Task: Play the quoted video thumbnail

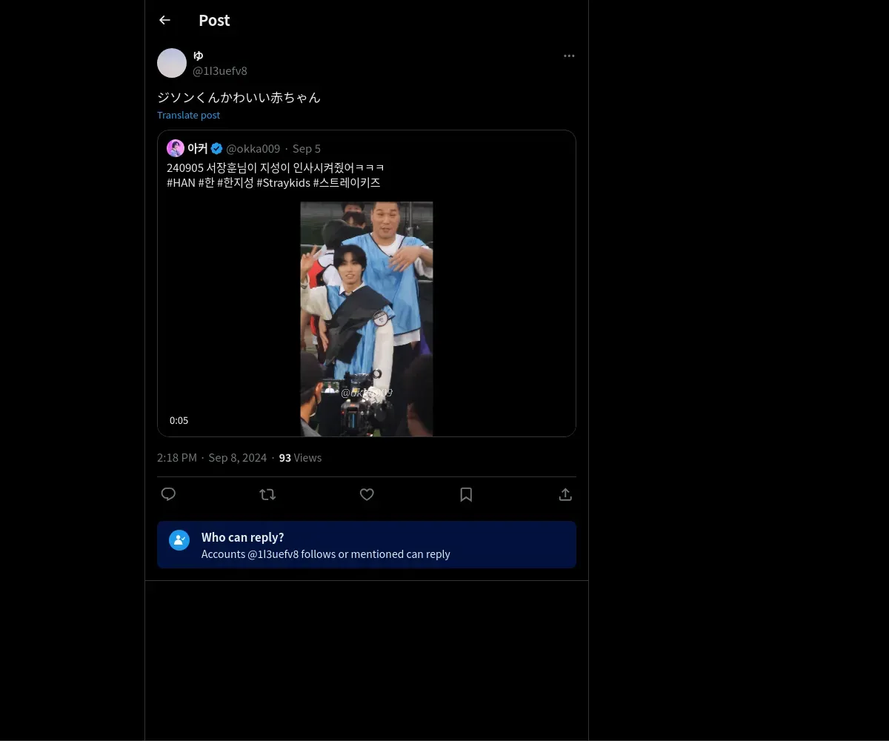Action: coord(367,319)
